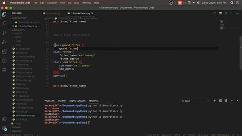Open the File menu
This screenshot has height=136, width=242.
point(35,3)
